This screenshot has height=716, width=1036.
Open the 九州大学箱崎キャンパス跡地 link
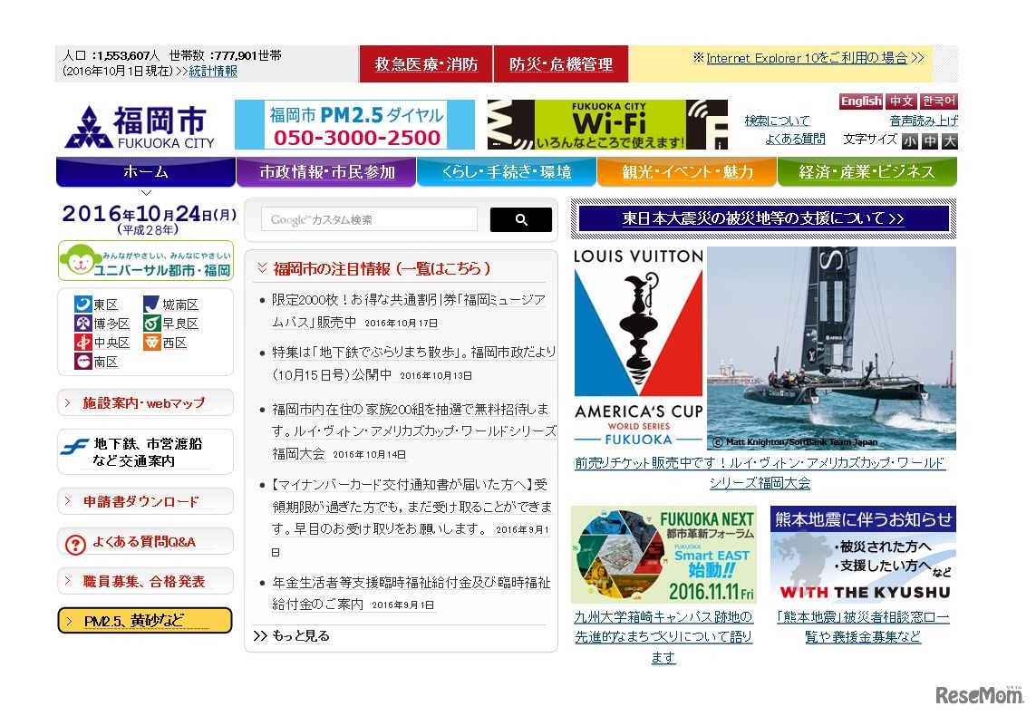[663, 636]
